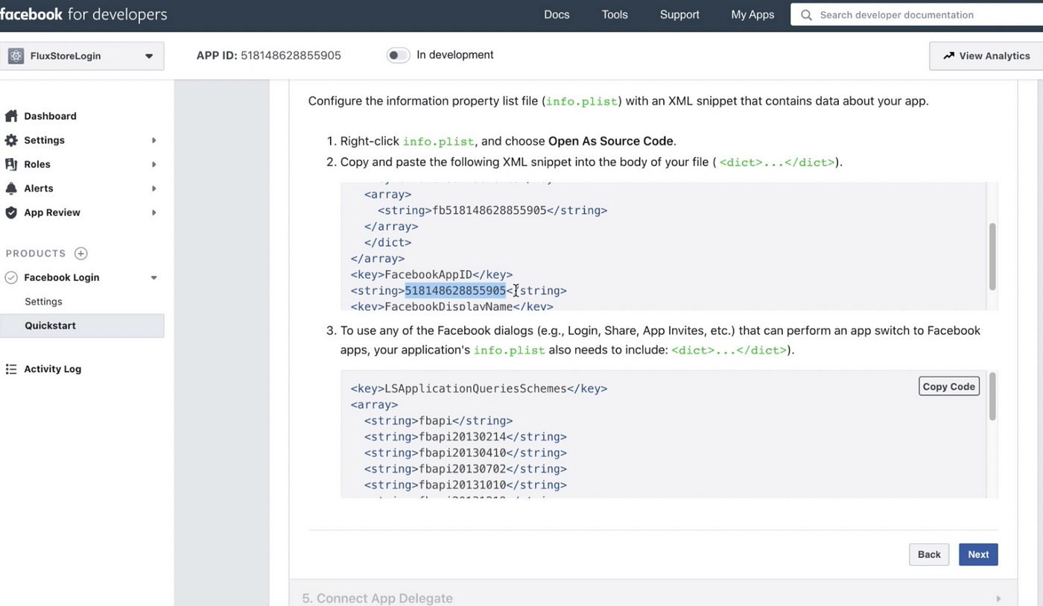Open Settings under Facebook Login
Viewport: 1043px width, 606px height.
pos(43,302)
